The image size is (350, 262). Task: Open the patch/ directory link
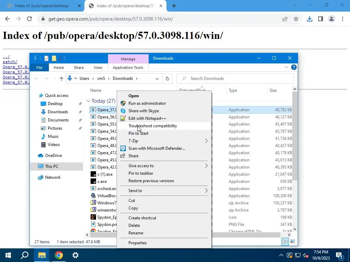10,62
